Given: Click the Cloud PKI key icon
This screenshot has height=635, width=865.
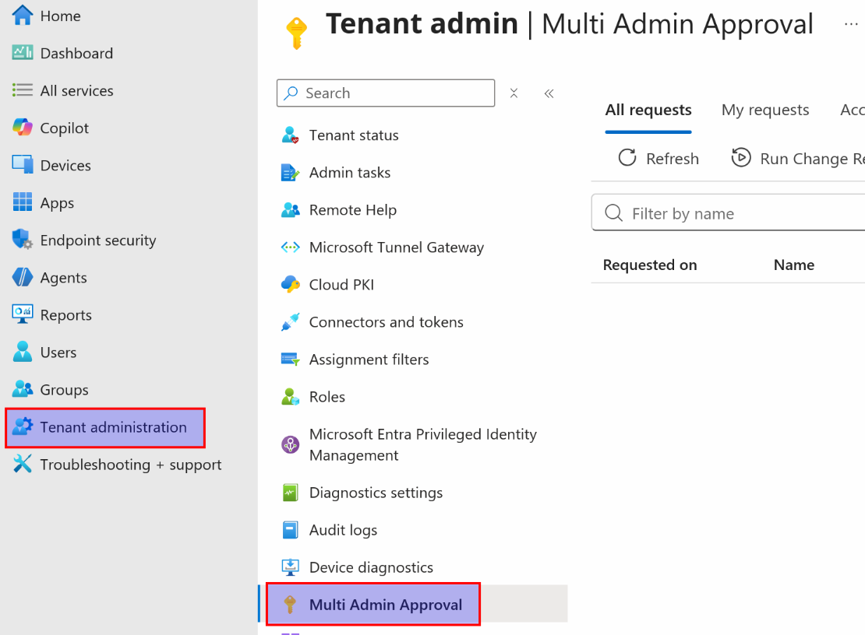Looking at the screenshot, I should 290,284.
